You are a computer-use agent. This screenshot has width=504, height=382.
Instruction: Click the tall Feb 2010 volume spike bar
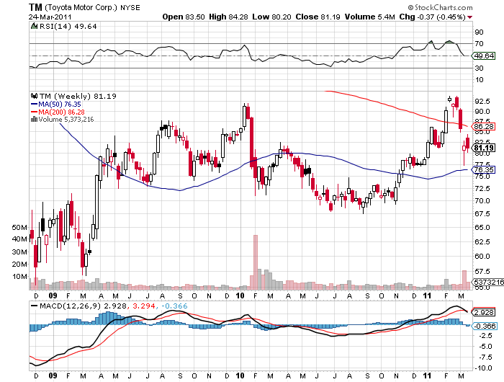click(x=256, y=262)
